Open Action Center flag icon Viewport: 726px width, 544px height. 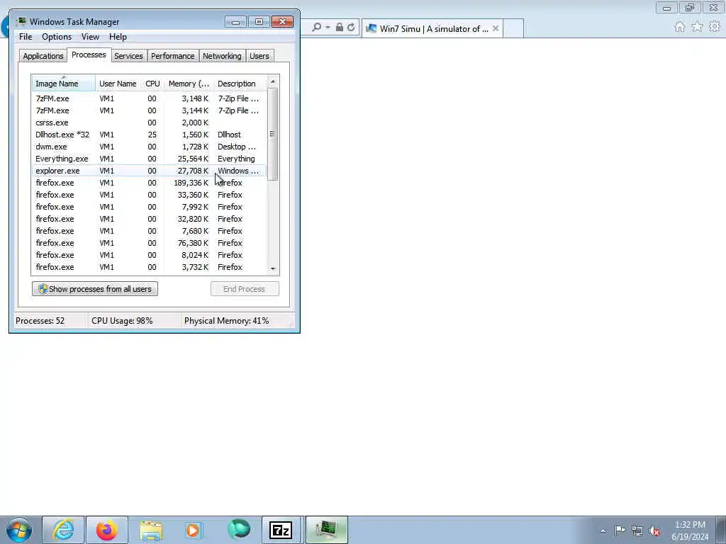(620, 530)
